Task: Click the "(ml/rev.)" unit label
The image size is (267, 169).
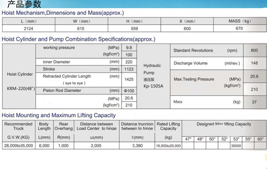Action: pyautogui.click(x=232, y=63)
